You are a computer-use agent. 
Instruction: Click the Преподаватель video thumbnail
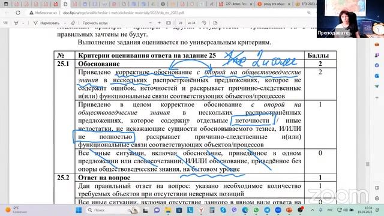(350, 19)
